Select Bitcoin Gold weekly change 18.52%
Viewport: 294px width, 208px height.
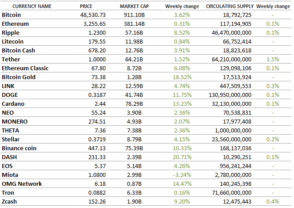182,77
